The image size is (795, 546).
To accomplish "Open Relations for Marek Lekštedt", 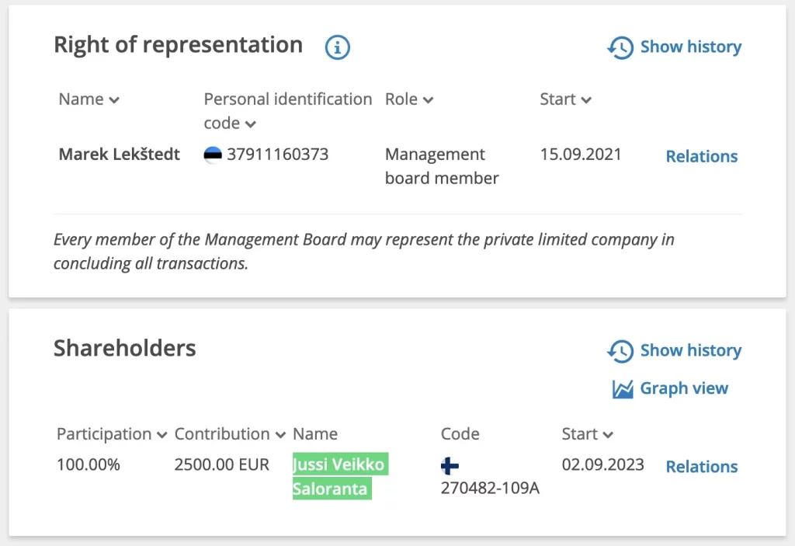I will coord(702,156).
